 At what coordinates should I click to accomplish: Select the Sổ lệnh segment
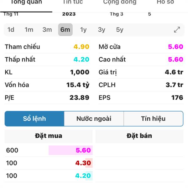pos(34,118)
